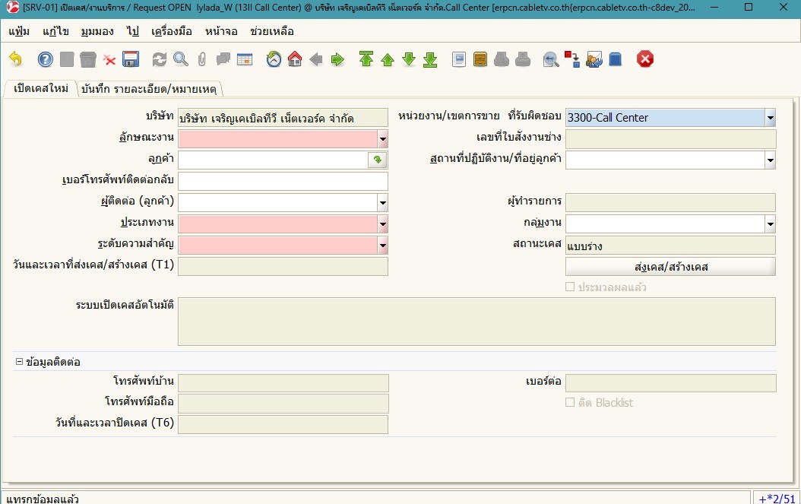The height and width of the screenshot is (504, 801).
Task: Expand the ประเภทงาน dropdown list
Action: [383, 224]
